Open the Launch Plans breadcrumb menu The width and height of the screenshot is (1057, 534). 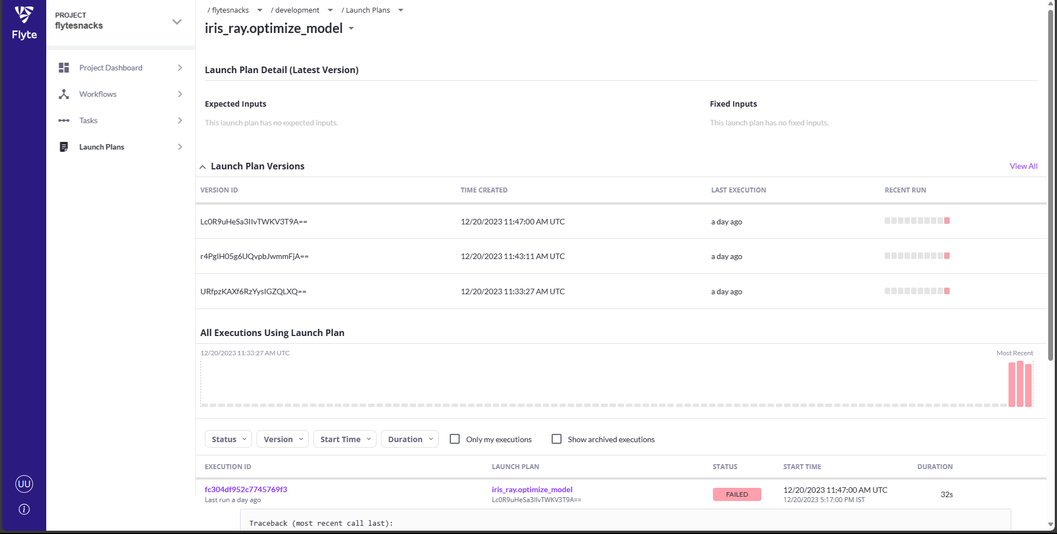point(401,10)
